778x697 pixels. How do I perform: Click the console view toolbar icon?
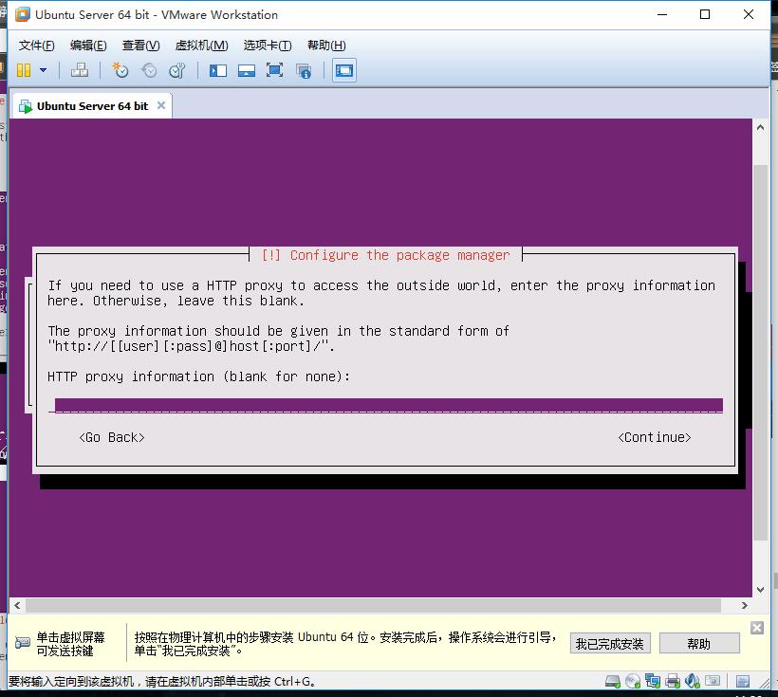tap(343, 70)
